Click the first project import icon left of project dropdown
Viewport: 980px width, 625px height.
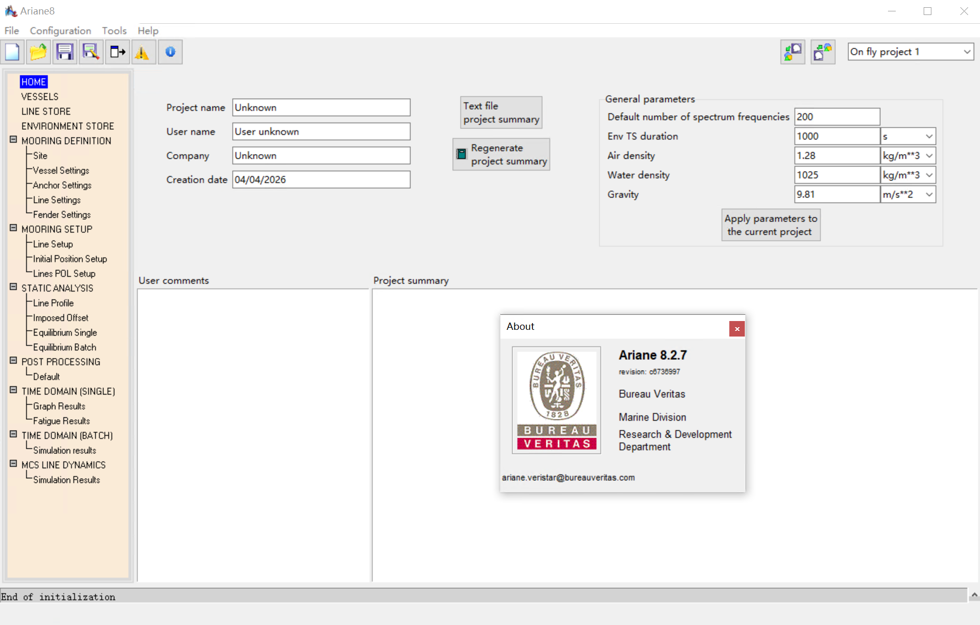pos(793,52)
